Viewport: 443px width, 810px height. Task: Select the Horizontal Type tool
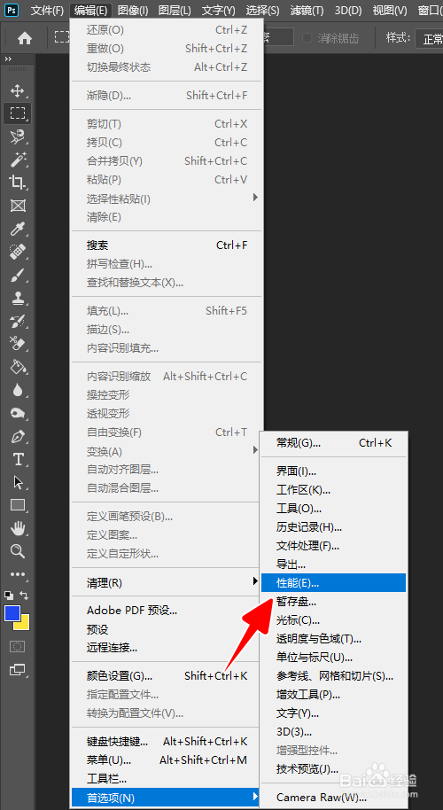coord(18,459)
